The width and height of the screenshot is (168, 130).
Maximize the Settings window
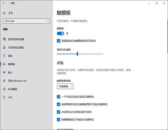pos(157,3)
